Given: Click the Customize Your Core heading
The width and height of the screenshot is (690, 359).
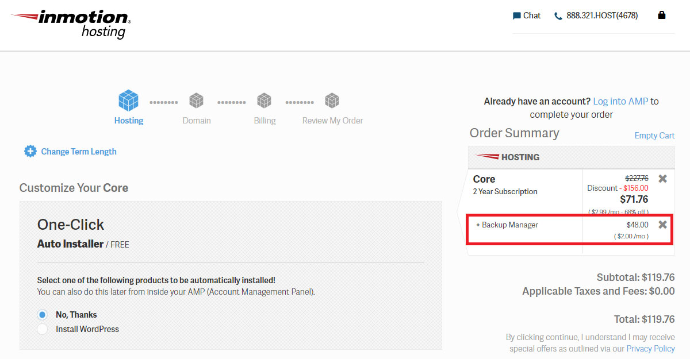Looking at the screenshot, I should [x=74, y=188].
